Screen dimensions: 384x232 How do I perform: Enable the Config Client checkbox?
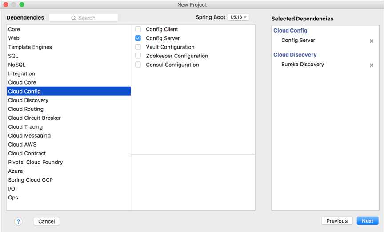(x=138, y=29)
